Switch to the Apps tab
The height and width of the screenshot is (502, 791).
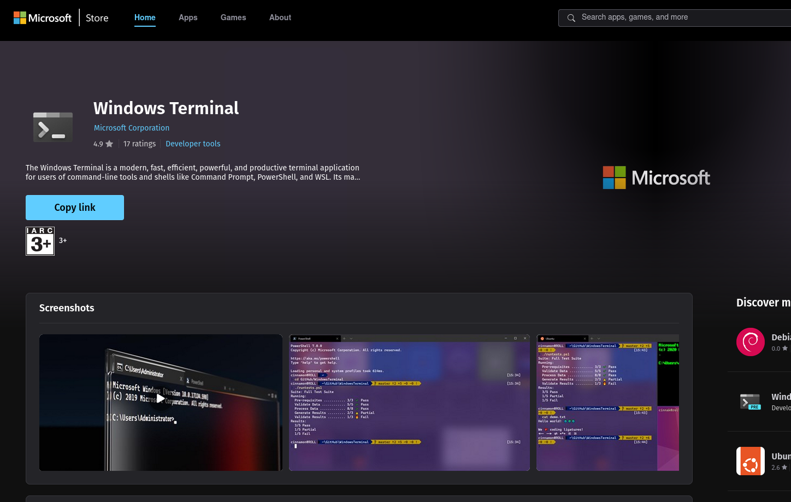pyautogui.click(x=188, y=17)
